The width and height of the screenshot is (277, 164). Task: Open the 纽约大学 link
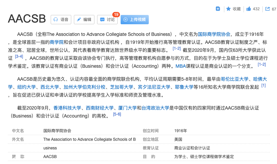click(26, 87)
